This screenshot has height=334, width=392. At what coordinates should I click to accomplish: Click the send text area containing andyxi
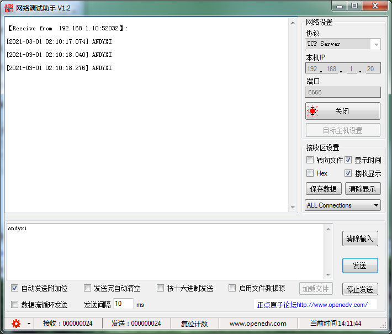coord(165,252)
